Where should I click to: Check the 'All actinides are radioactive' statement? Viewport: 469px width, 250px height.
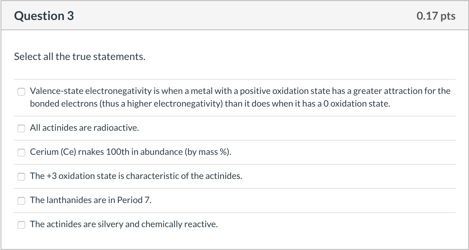(x=21, y=128)
